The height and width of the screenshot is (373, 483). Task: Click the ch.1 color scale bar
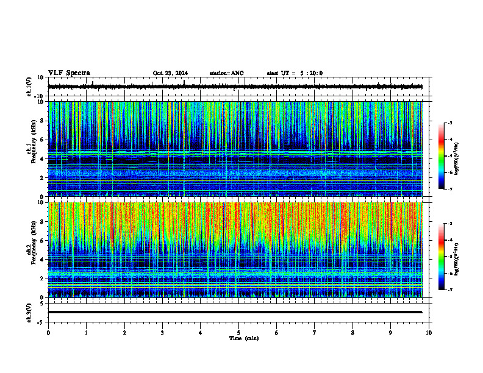pyautogui.click(x=442, y=156)
